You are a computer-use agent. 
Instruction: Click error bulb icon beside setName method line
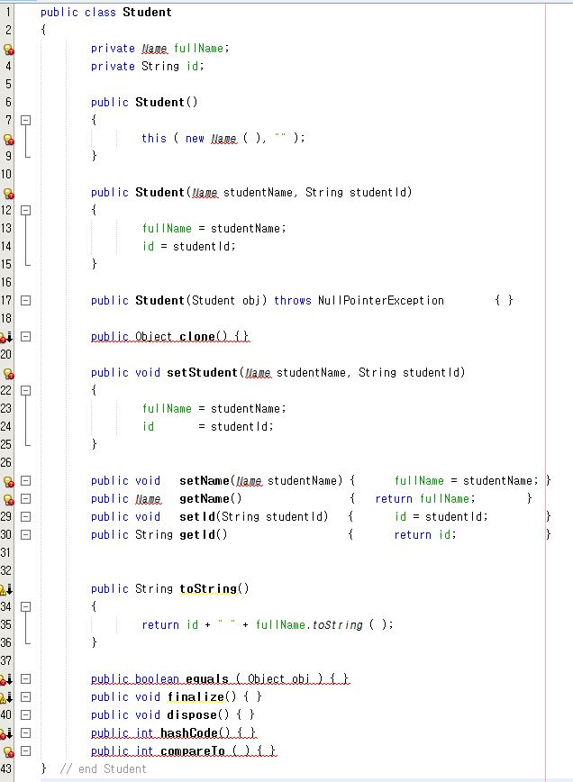point(8,481)
